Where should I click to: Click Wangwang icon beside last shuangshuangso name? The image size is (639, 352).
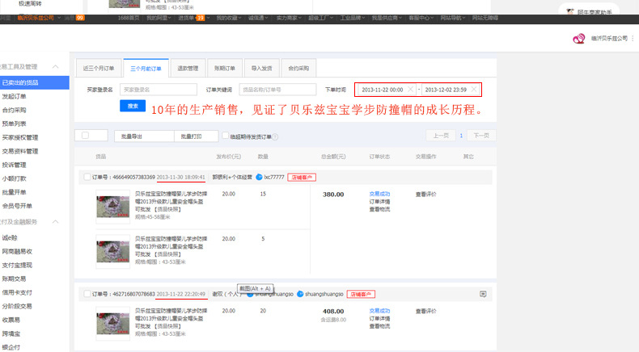point(300,294)
